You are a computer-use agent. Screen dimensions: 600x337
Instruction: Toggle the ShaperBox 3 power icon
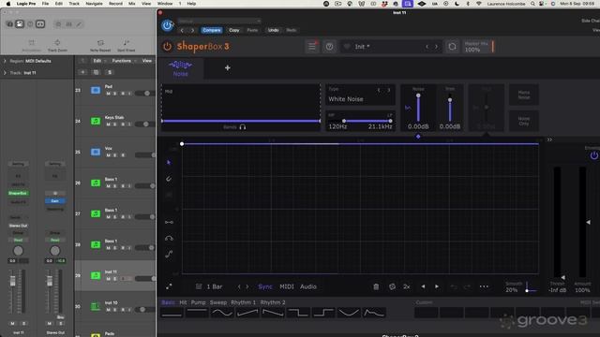167,46
